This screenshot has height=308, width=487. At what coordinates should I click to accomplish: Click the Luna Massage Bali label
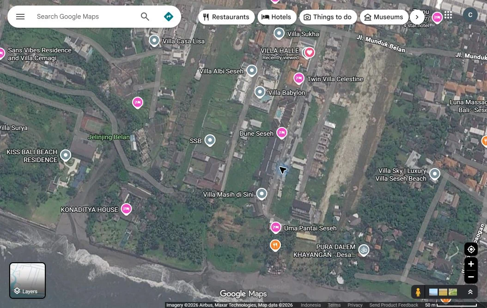click(469, 106)
